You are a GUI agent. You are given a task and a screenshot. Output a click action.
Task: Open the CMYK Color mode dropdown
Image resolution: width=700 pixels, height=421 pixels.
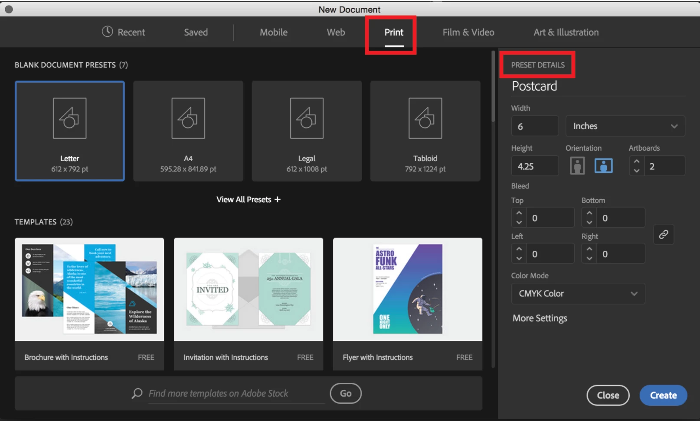coord(578,294)
